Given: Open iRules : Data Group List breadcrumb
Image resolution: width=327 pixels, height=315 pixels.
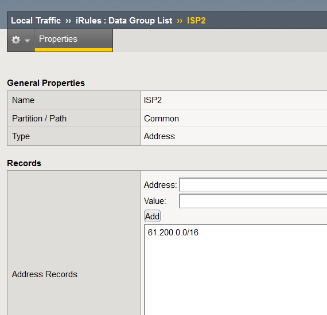Looking at the screenshot, I should click(x=124, y=21).
